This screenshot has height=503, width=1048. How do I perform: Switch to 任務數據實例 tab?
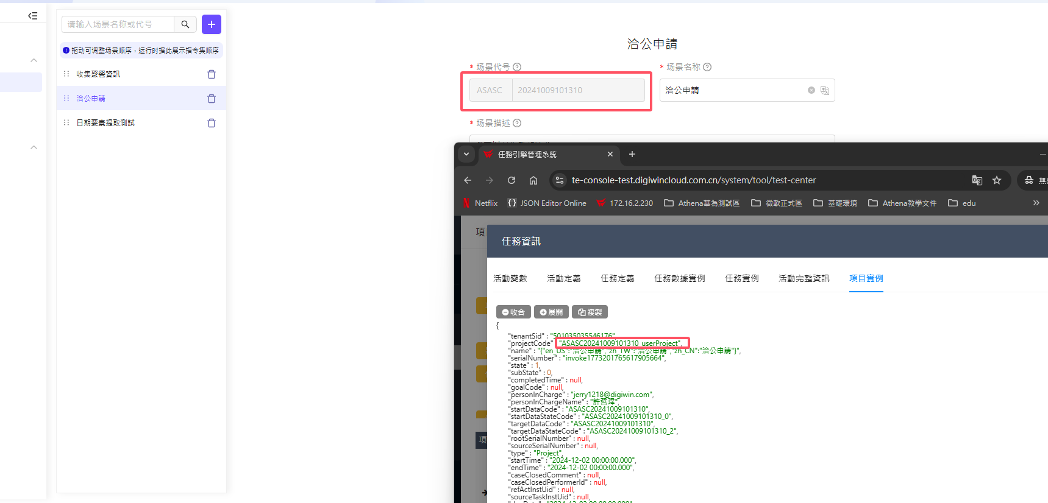[680, 278]
